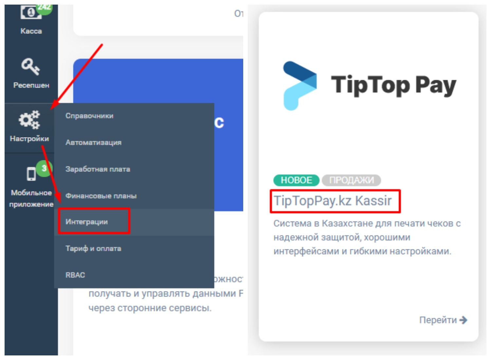Click the TipTop Pay logo
Viewport: 491px width, 360px height.
(369, 86)
